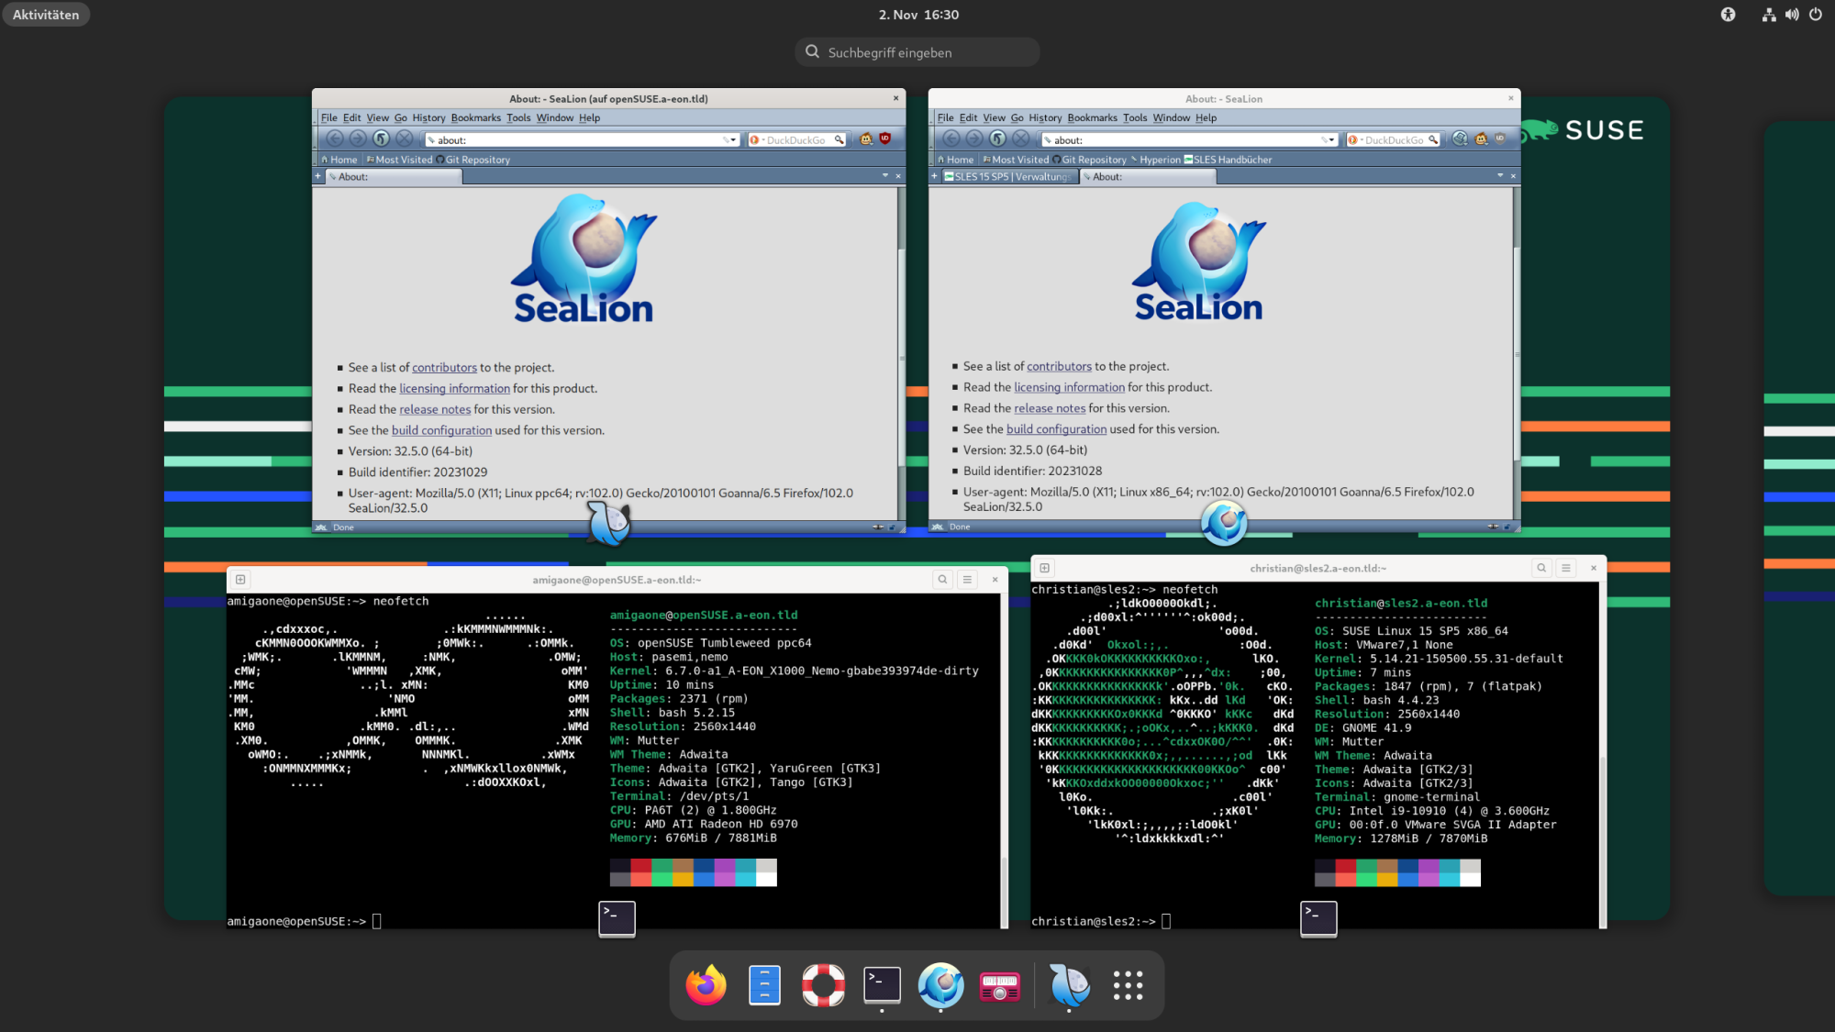Launch Firefox from the dock
Viewport: 1835px width, 1032px height.
click(x=706, y=985)
